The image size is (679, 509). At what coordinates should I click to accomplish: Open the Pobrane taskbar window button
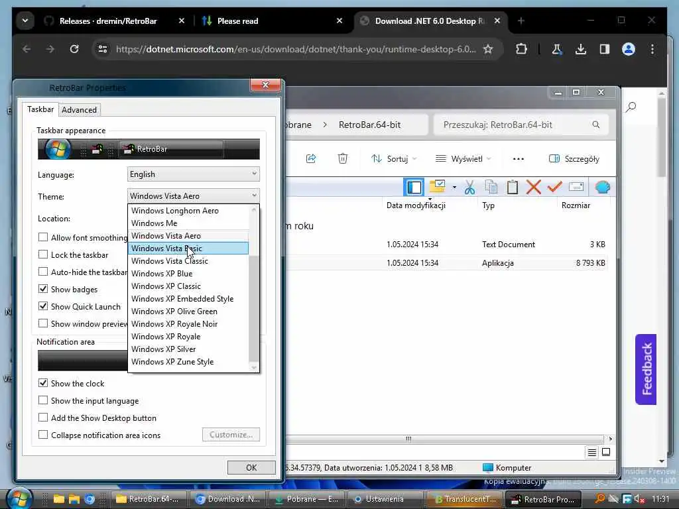click(307, 499)
